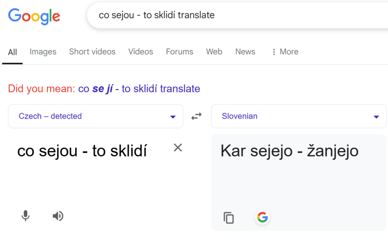Click the Google icon under the translation
Image resolution: width=388 pixels, height=240 pixels.
262,217
